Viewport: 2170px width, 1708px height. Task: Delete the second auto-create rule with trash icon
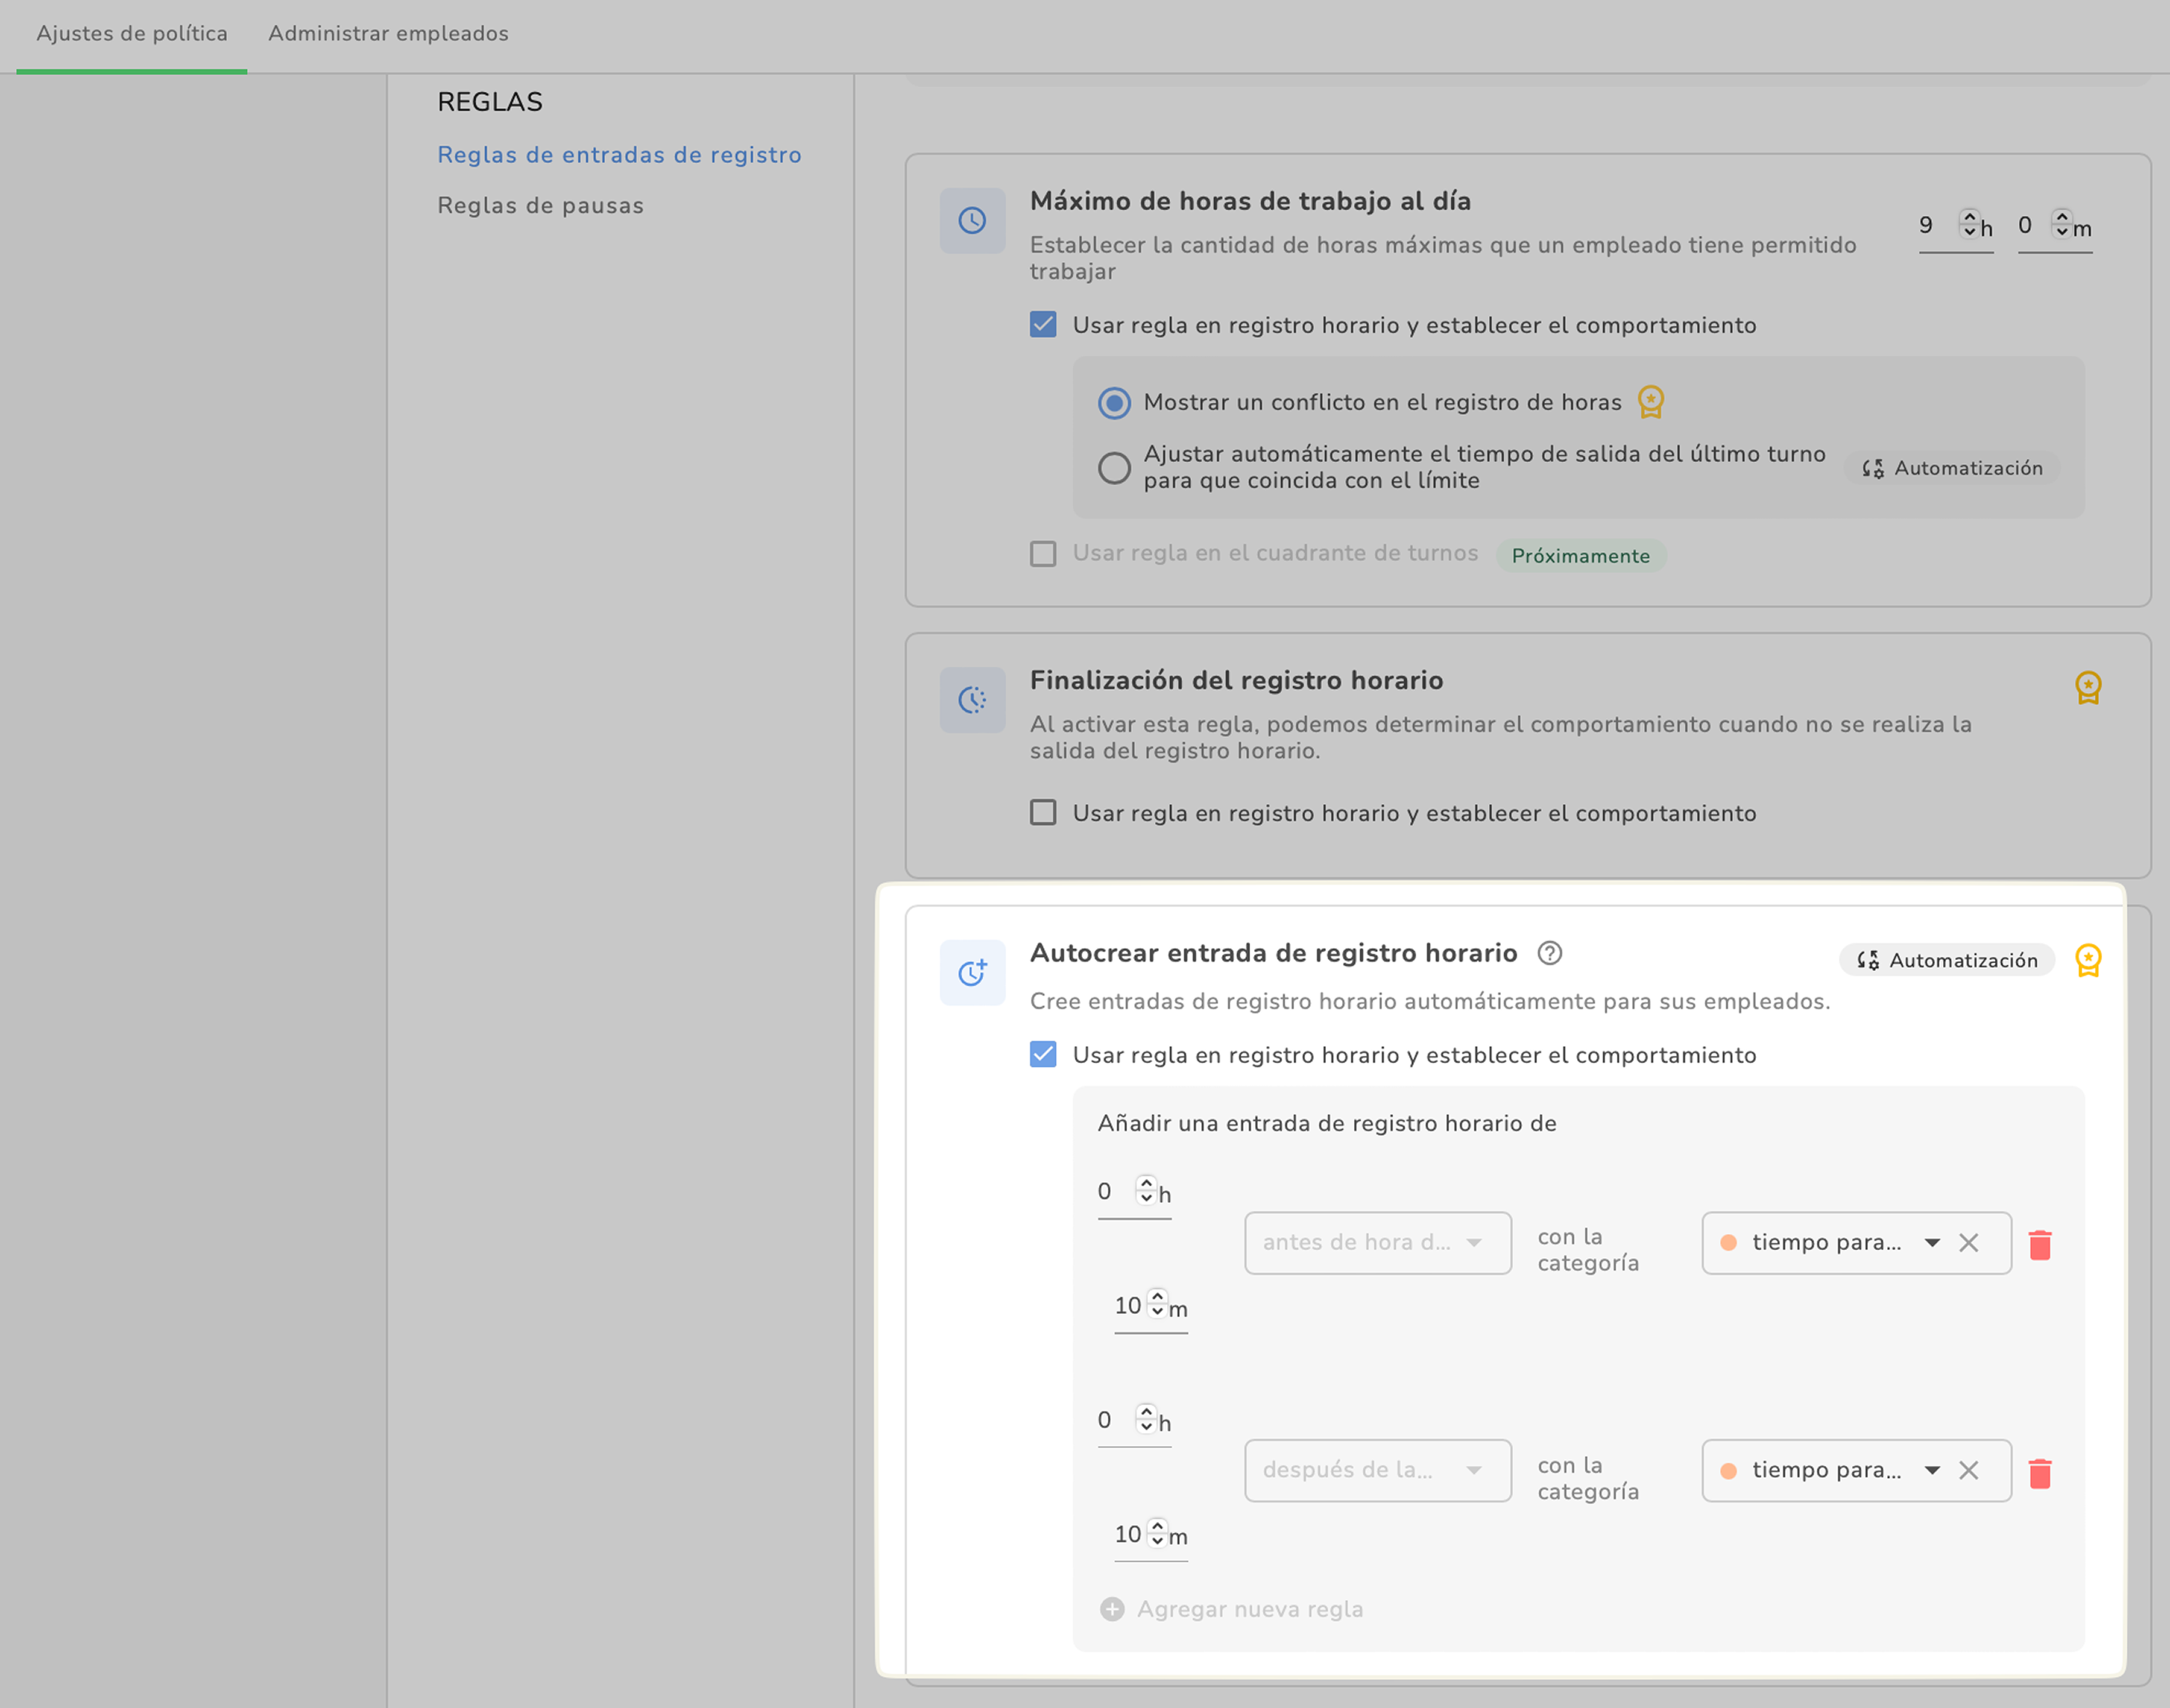coord(2040,1472)
